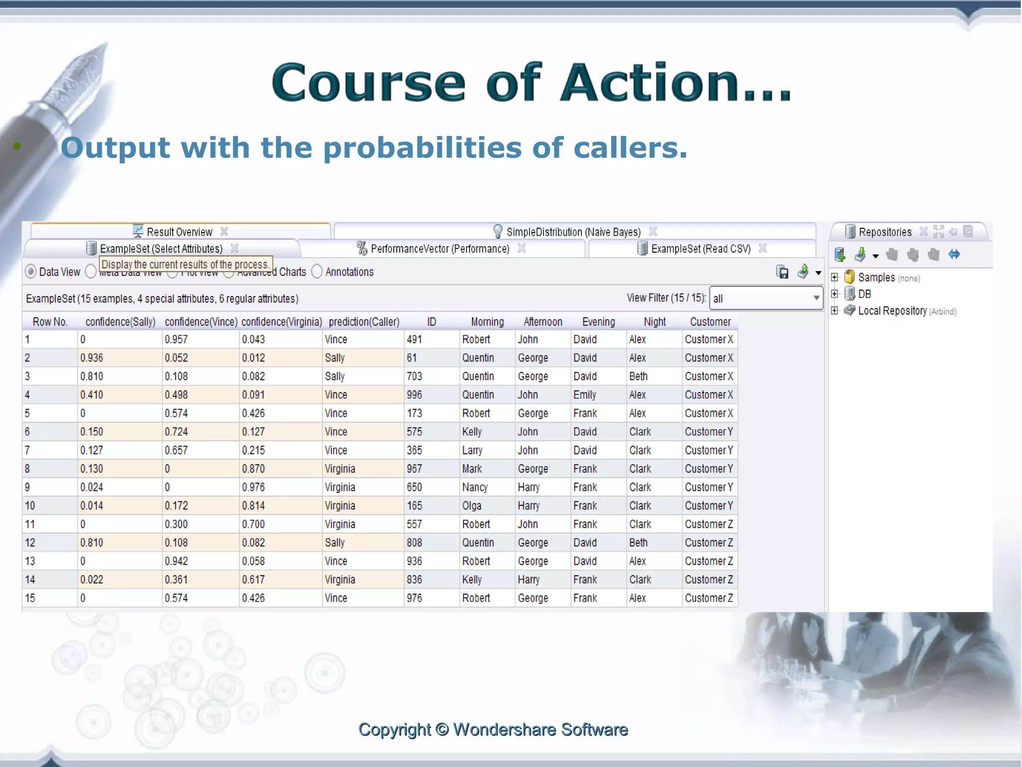Close the Repositories panel
1022x767 pixels.
click(x=924, y=231)
